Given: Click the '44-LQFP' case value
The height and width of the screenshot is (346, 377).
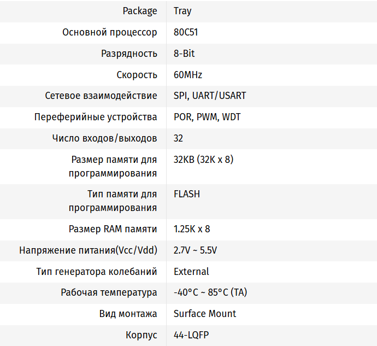Looking at the screenshot, I should (x=191, y=335).
